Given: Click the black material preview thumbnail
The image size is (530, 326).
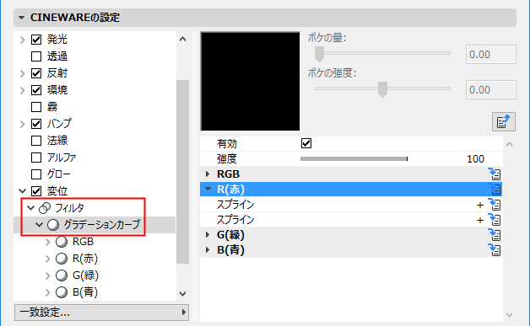Looking at the screenshot, I should (x=250, y=82).
